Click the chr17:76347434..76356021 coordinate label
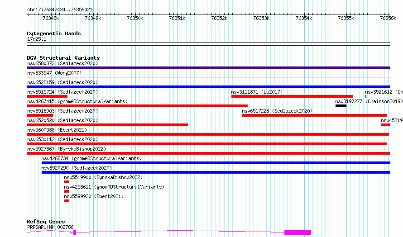 [60, 9]
